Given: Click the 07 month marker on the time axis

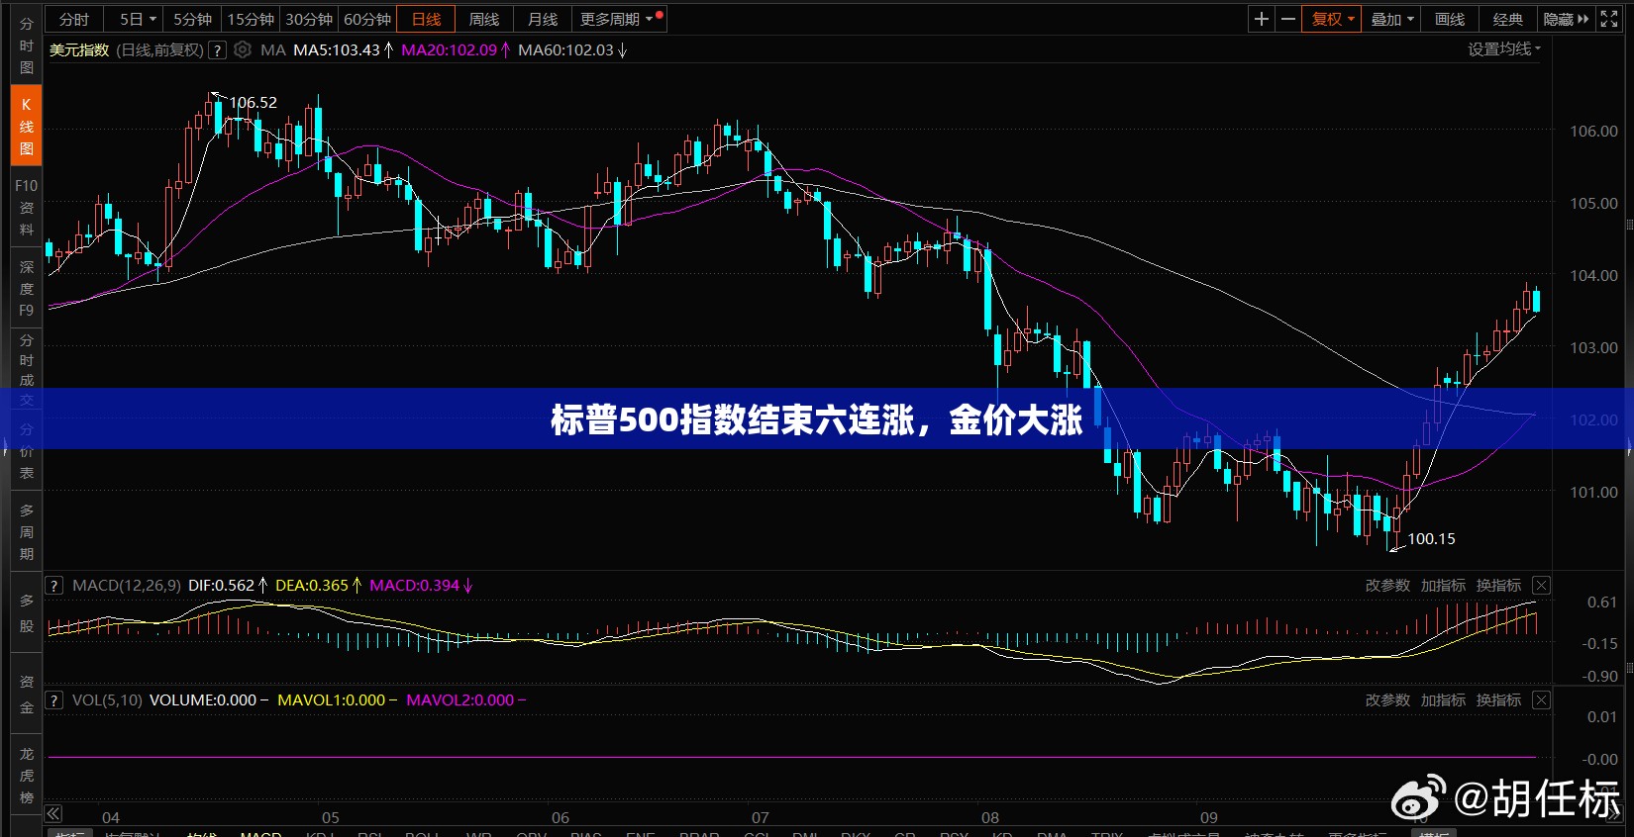Looking at the screenshot, I should (760, 818).
